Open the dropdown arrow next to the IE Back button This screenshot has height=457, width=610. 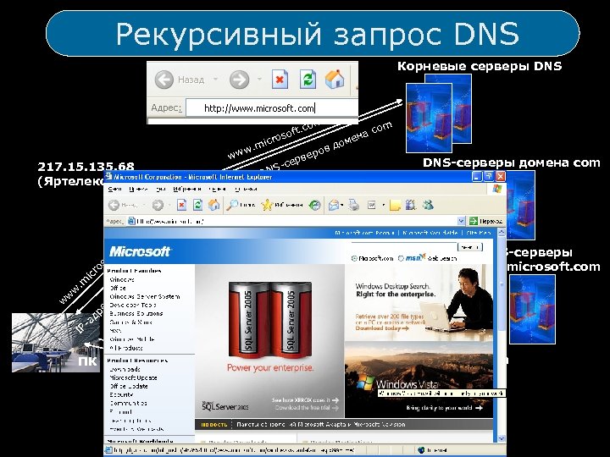click(143, 205)
